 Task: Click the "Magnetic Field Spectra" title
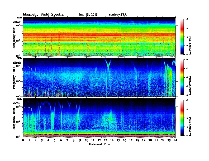point(43,14)
